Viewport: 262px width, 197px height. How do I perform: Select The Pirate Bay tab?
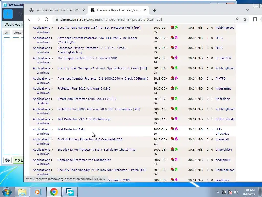click(x=118, y=10)
